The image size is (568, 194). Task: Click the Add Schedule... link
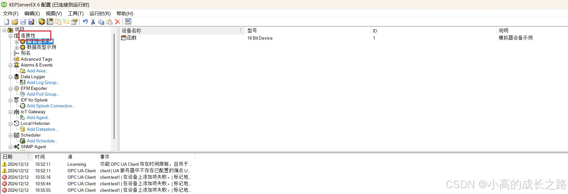pyautogui.click(x=42, y=141)
